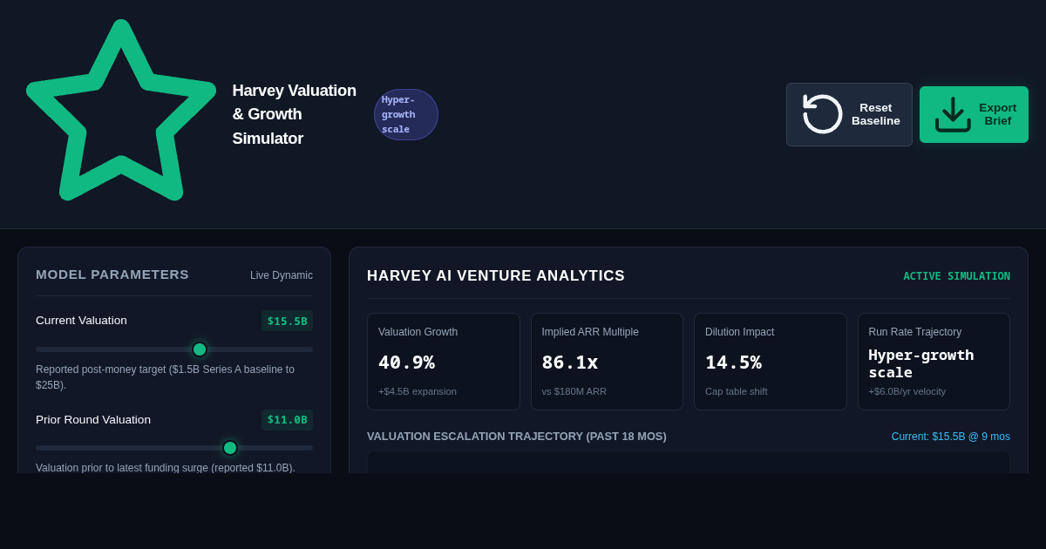The width and height of the screenshot is (1046, 549).
Task: Click the $11.0B prior round value
Action: pyautogui.click(x=287, y=419)
